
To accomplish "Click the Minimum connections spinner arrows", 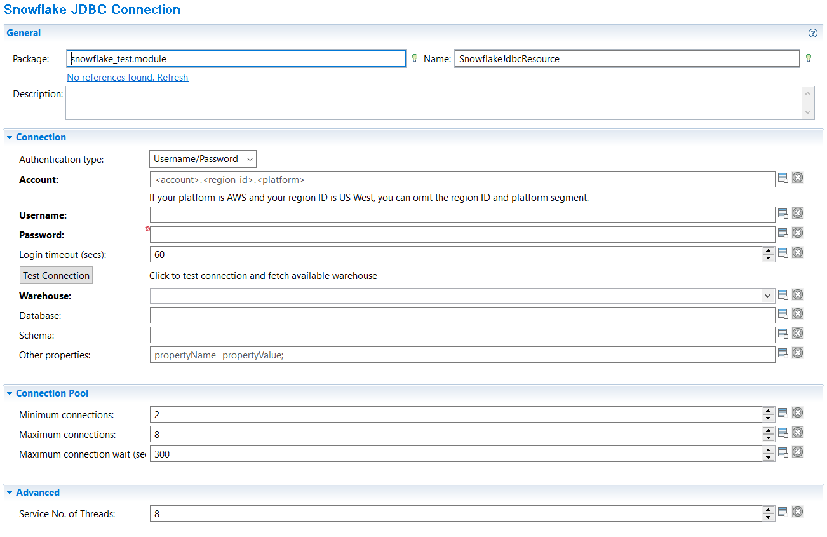I will (769, 414).
